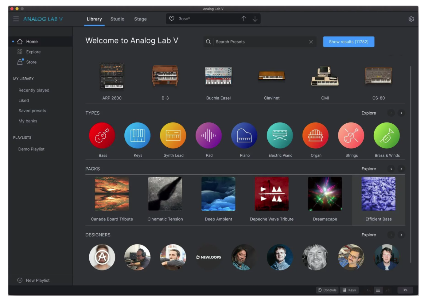Toggle the Keys keyboard panel
Image resolution: width=428 pixels, height=299 pixels.
349,290
